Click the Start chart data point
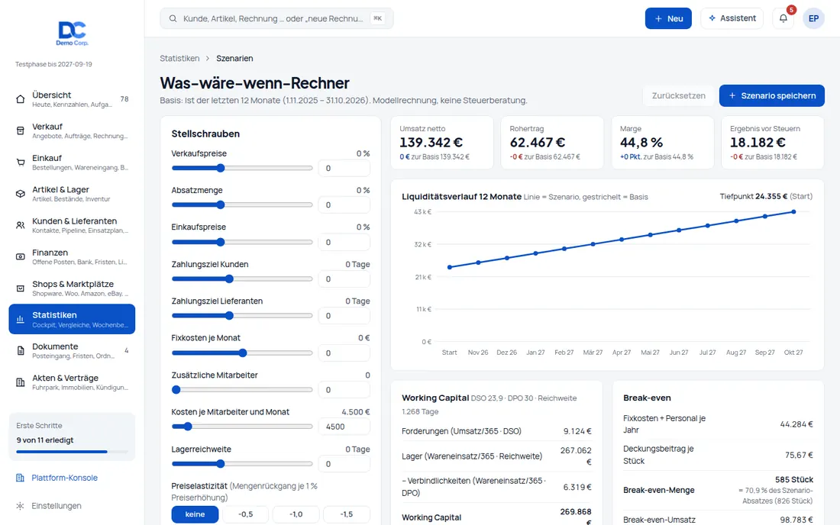 point(450,267)
